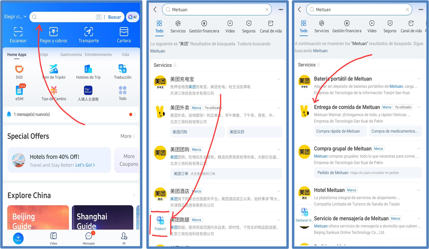Open options dots for Compra grupal de Meituan
Viewport: 429px width, 249px height.
click(x=419, y=149)
